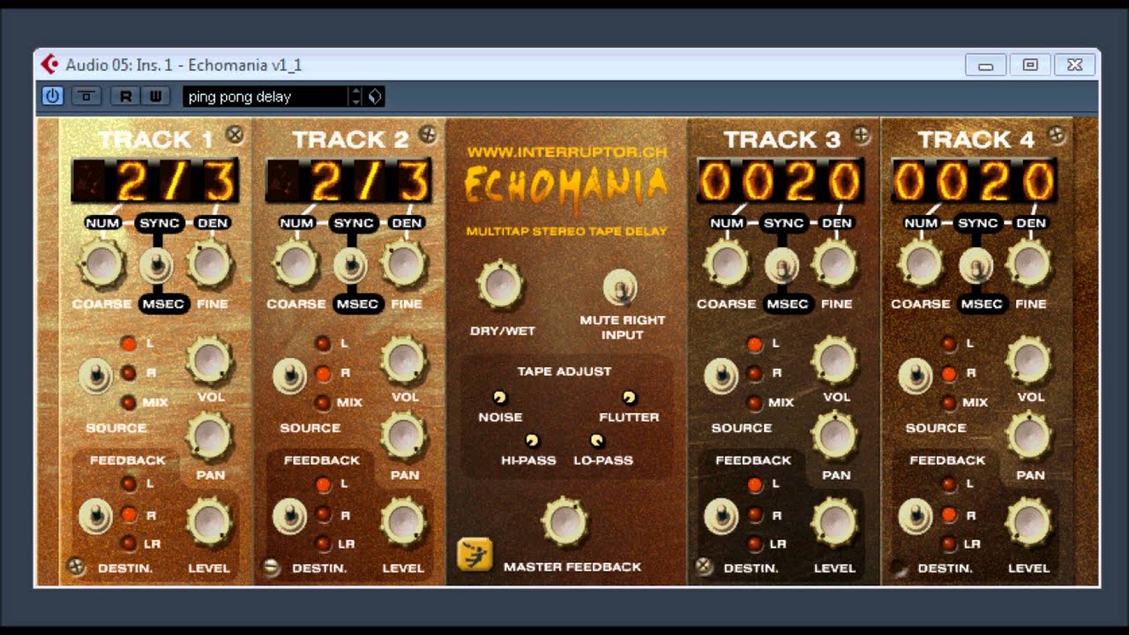Flip the Track 3 SYNC/MSEC switch
1129x635 pixels.
click(781, 264)
